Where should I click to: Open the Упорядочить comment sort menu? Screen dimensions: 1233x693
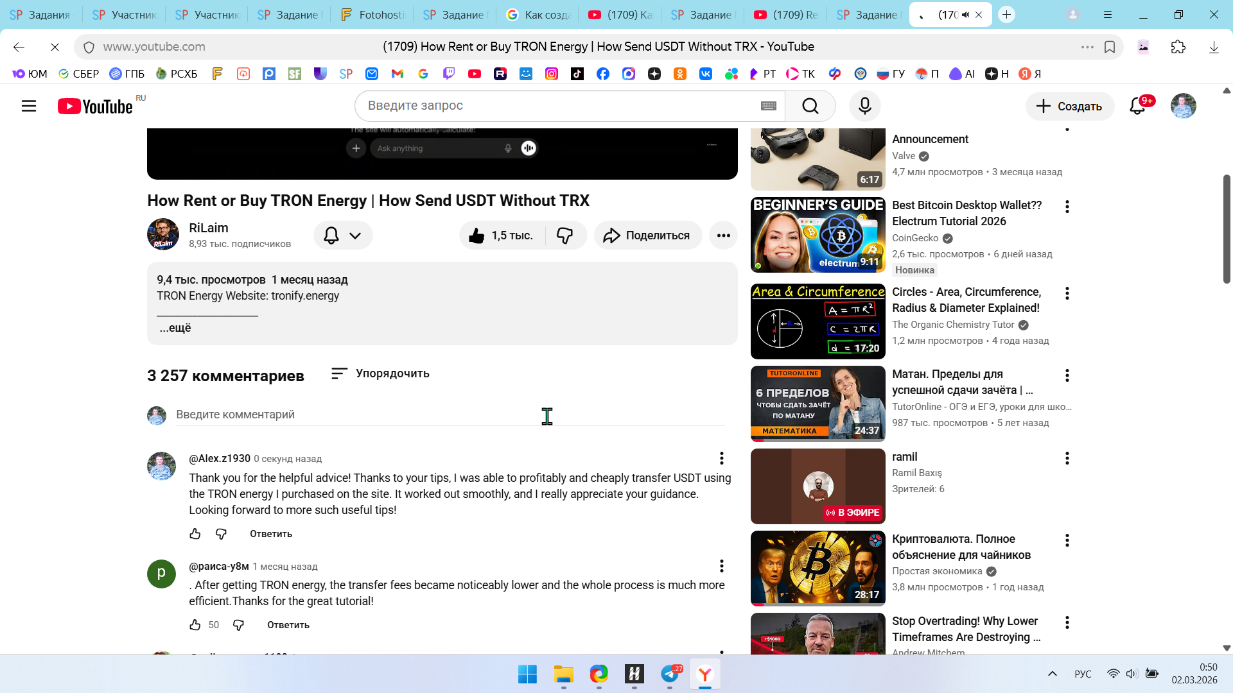[380, 373]
